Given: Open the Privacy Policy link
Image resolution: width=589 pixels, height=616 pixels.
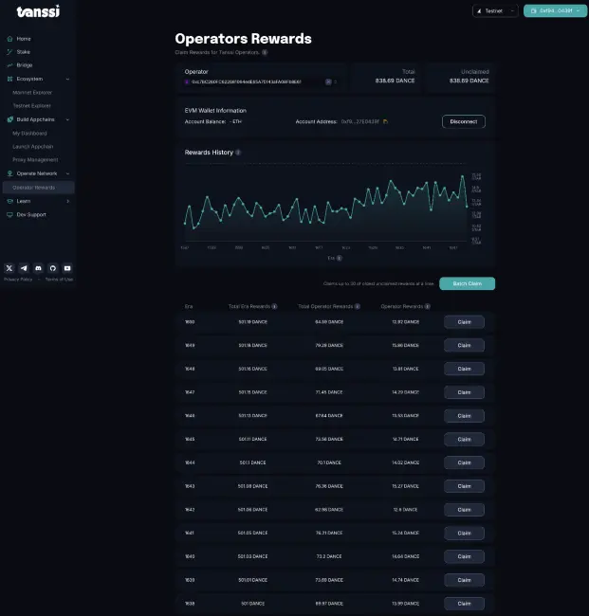Looking at the screenshot, I should (18, 280).
